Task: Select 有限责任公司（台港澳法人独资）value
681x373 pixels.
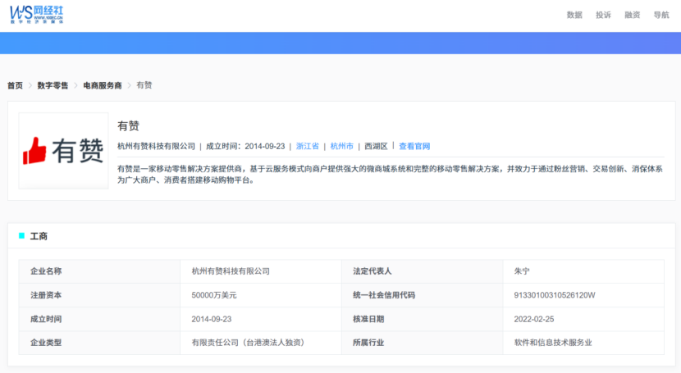Action: (x=249, y=343)
